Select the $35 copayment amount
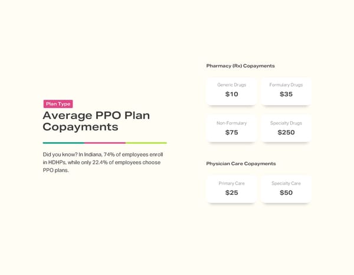Viewport: 354px width, 275px height. click(286, 94)
